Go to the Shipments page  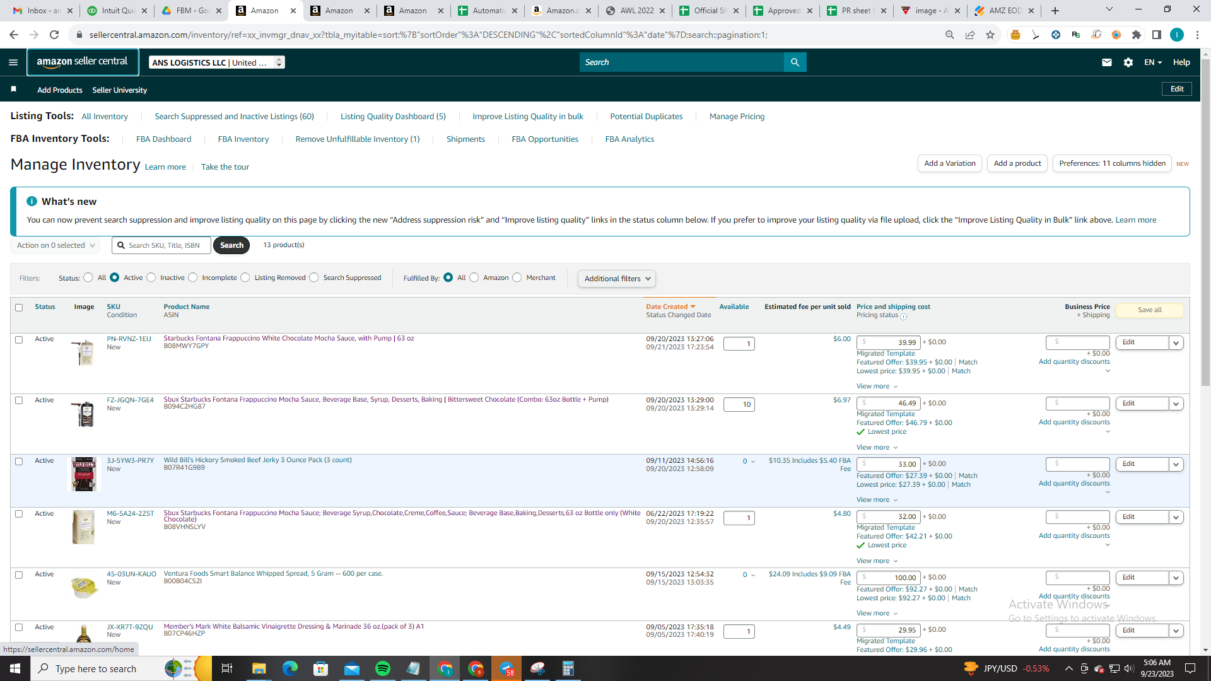click(465, 139)
